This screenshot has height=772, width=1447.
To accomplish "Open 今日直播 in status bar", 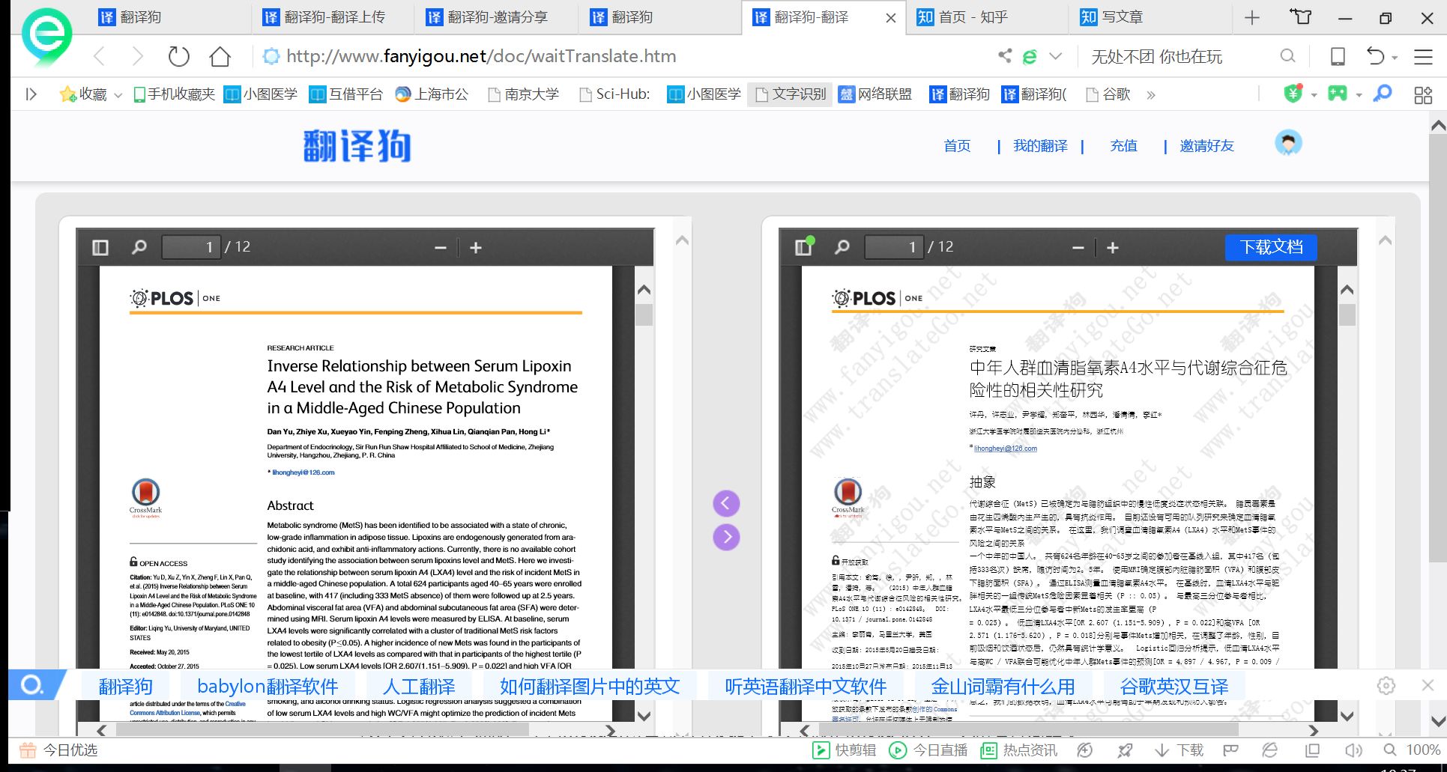I will tap(928, 750).
